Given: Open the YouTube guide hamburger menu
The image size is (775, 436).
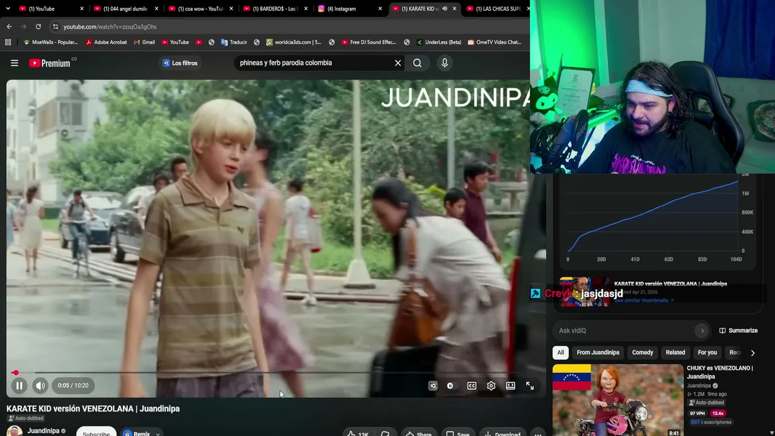Looking at the screenshot, I should (15, 63).
